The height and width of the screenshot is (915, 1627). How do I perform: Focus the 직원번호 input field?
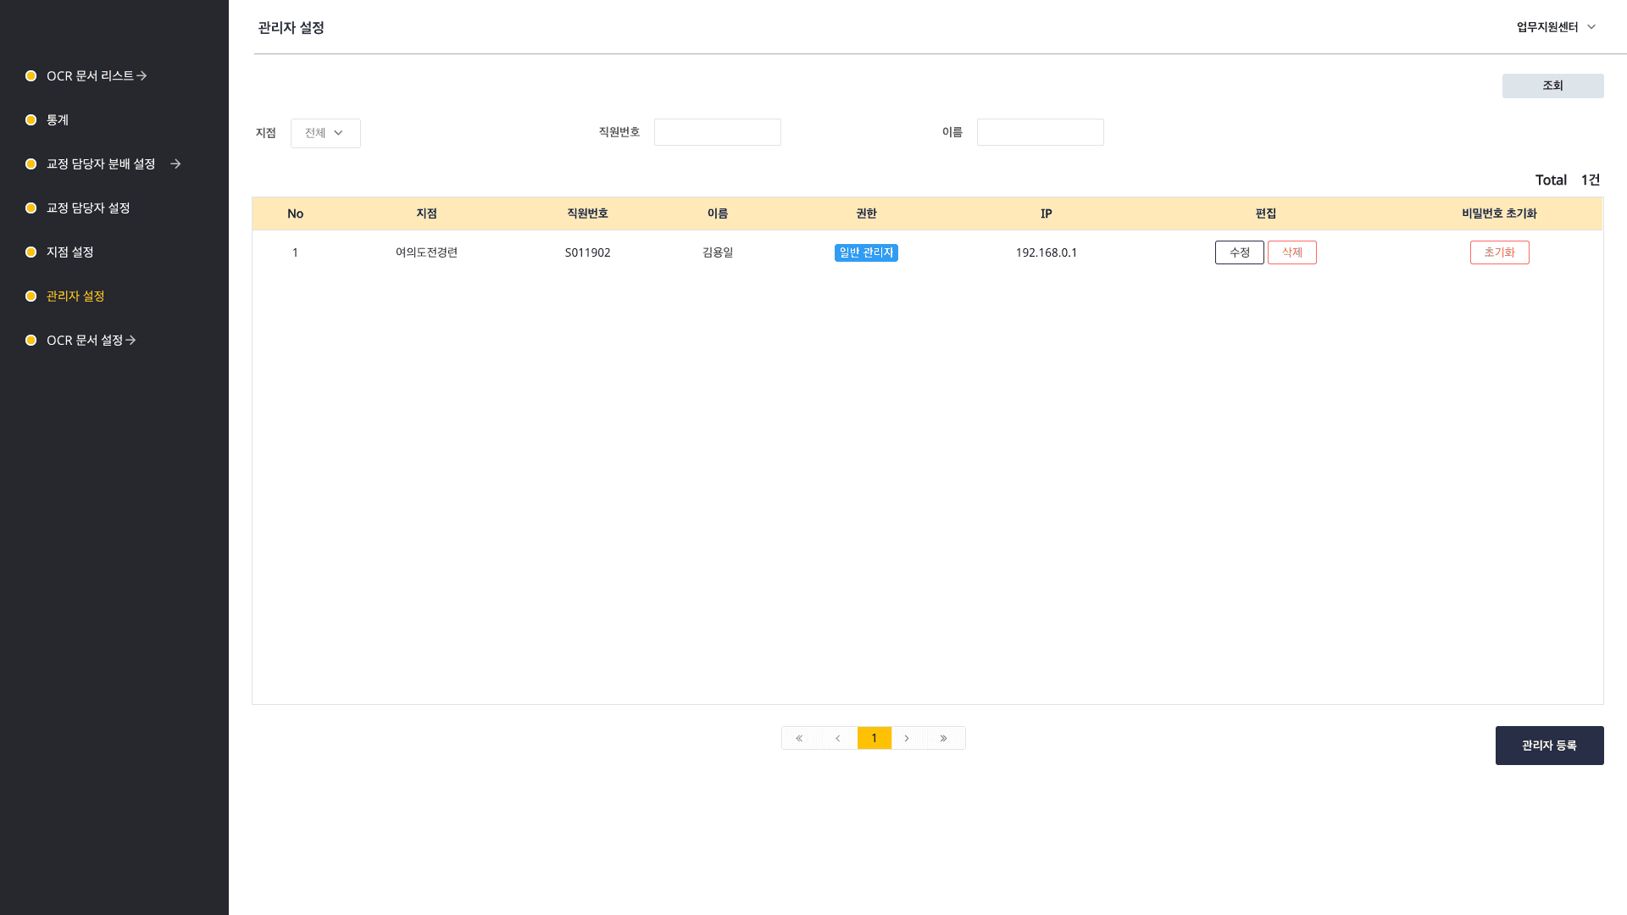718,132
